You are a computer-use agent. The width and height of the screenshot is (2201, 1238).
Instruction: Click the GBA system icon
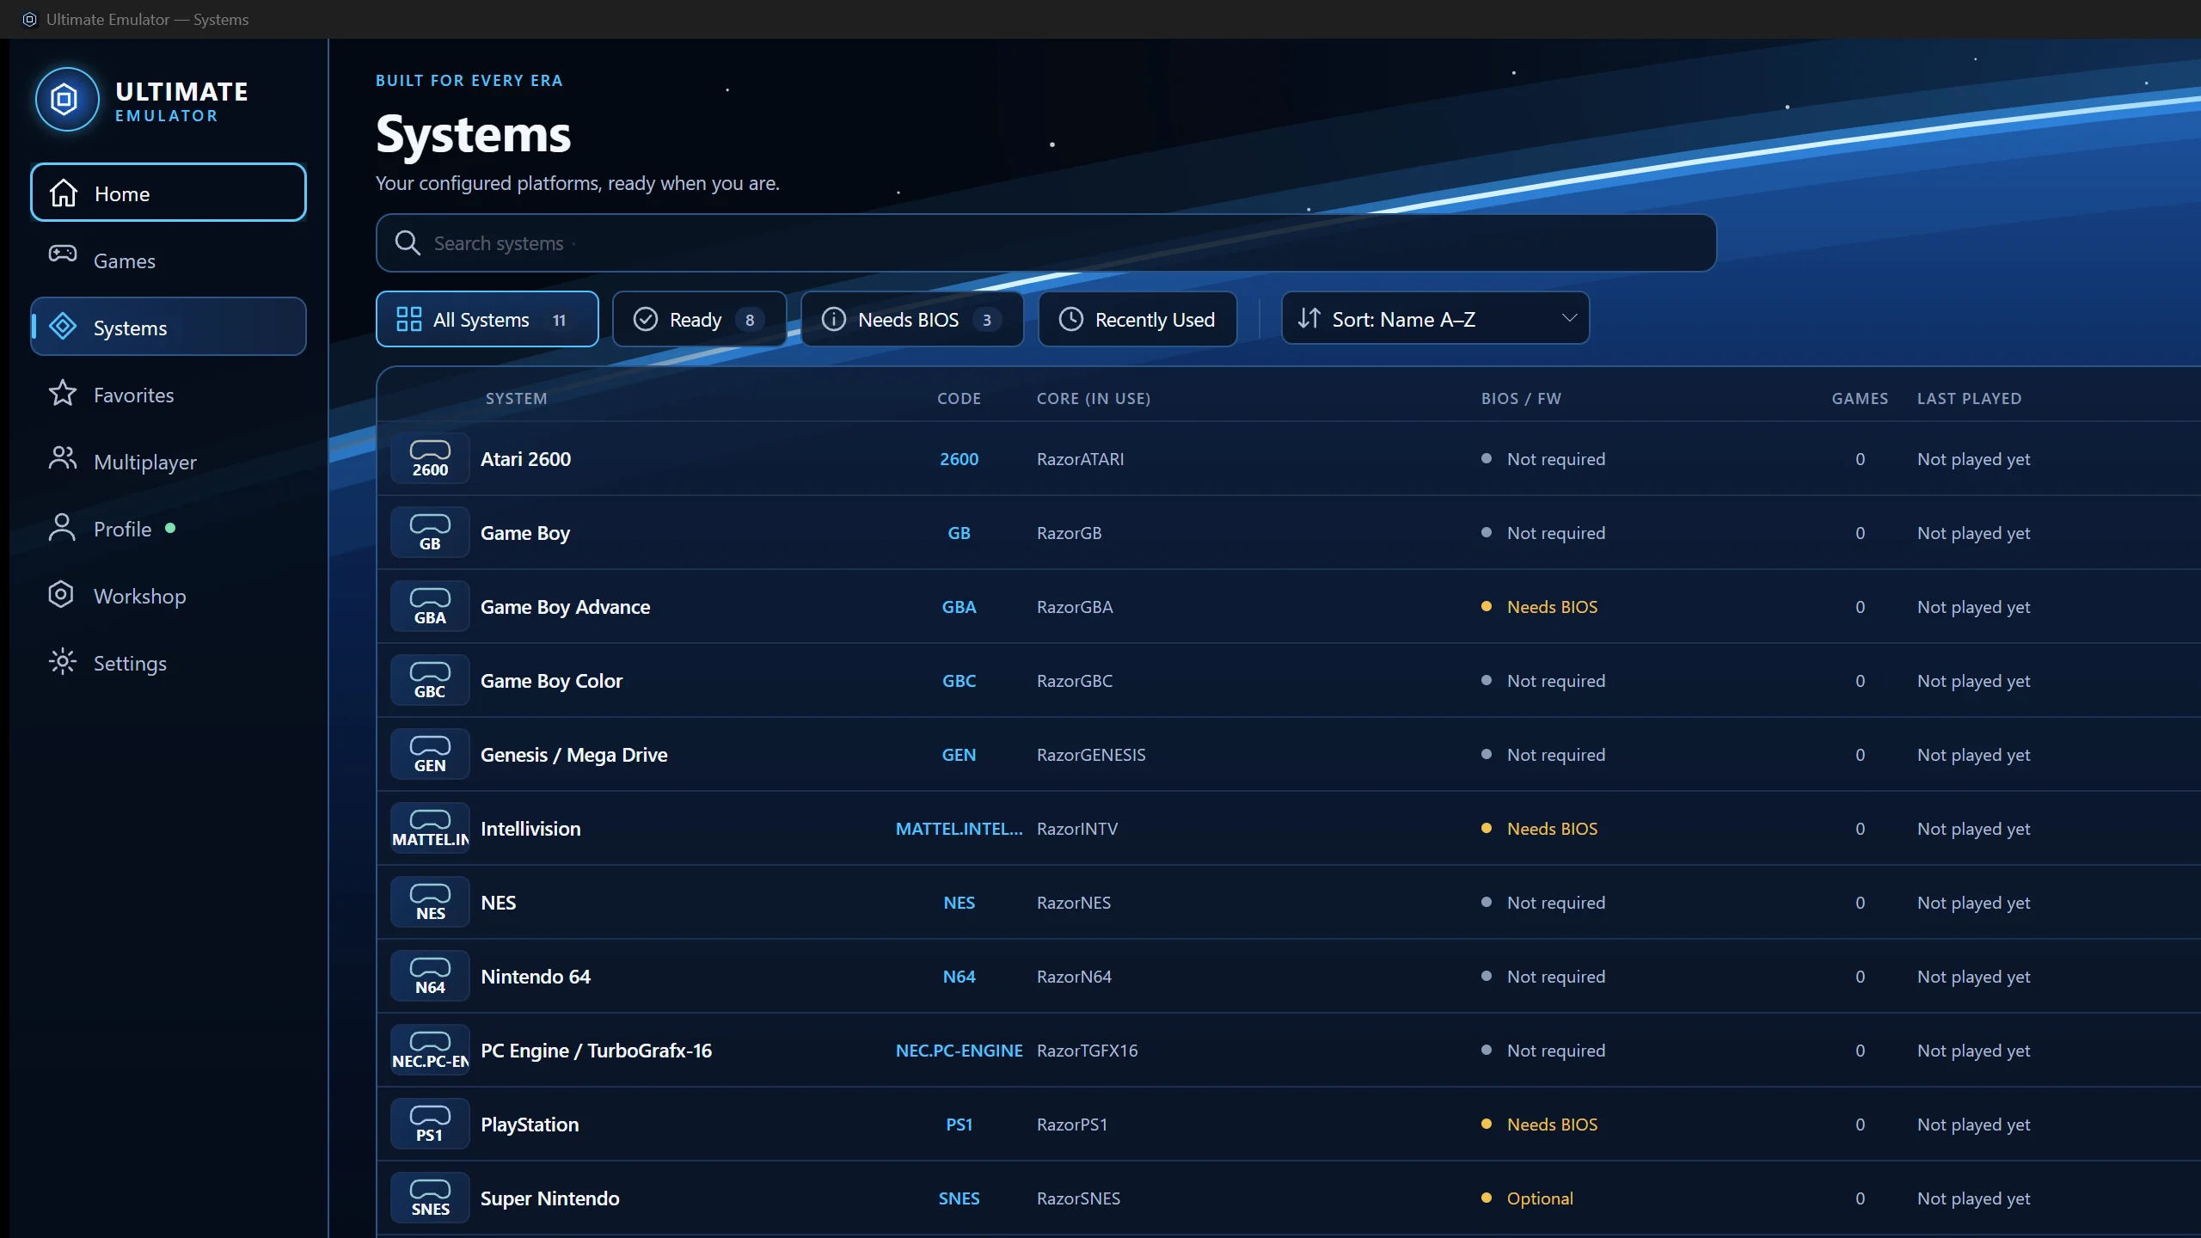click(x=430, y=606)
